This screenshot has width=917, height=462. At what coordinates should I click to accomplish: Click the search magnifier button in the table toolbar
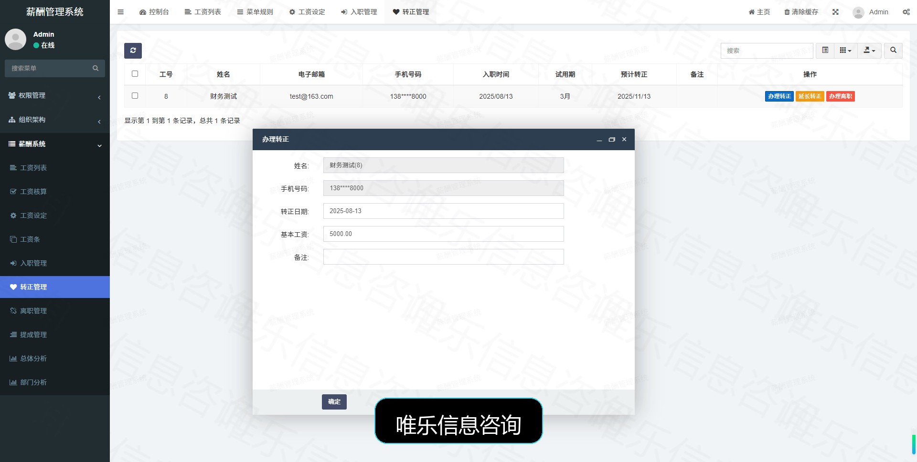(x=893, y=51)
